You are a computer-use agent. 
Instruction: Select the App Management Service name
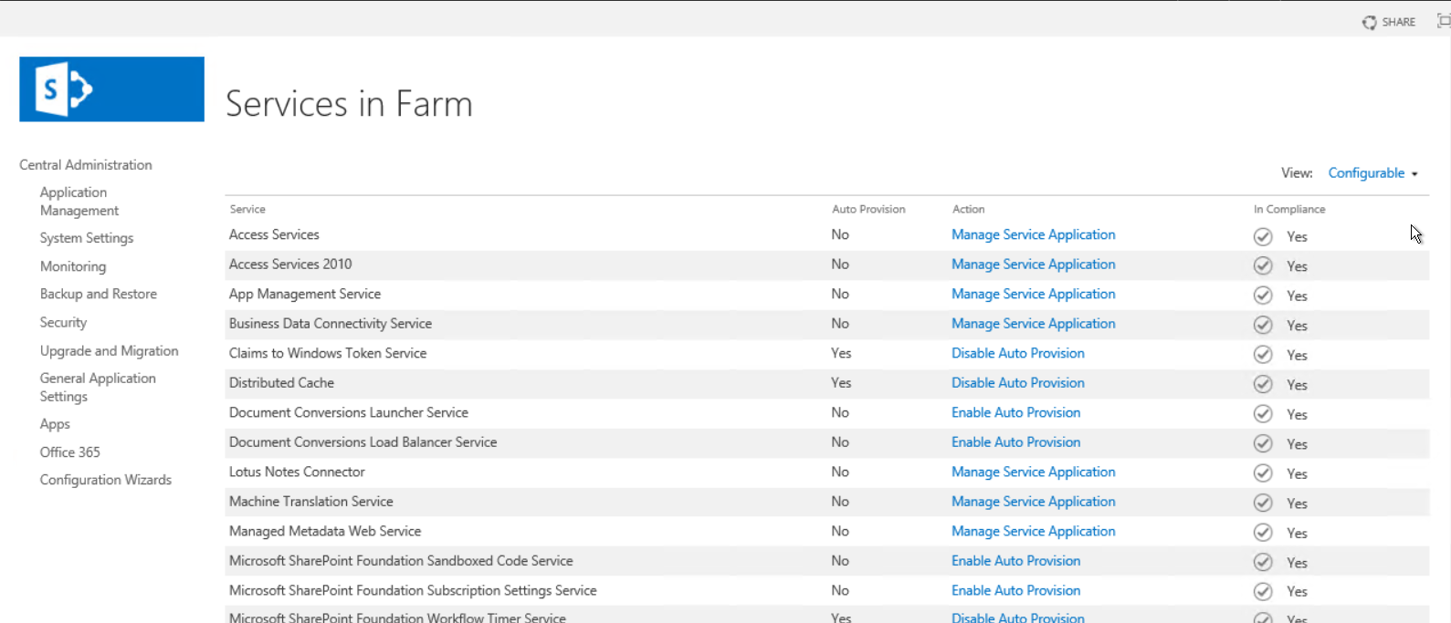[x=305, y=294]
